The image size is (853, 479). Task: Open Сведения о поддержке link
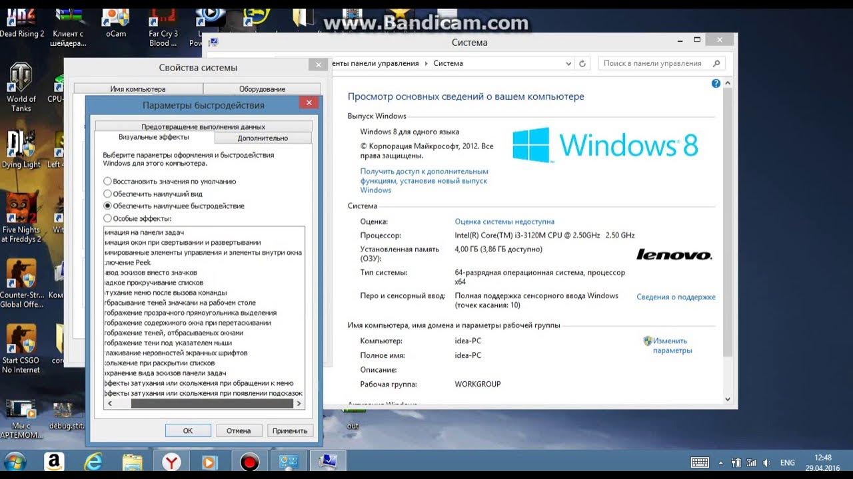click(x=676, y=297)
